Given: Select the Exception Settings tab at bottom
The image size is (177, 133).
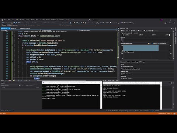Looking at the screenshot, I should tap(124, 111).
